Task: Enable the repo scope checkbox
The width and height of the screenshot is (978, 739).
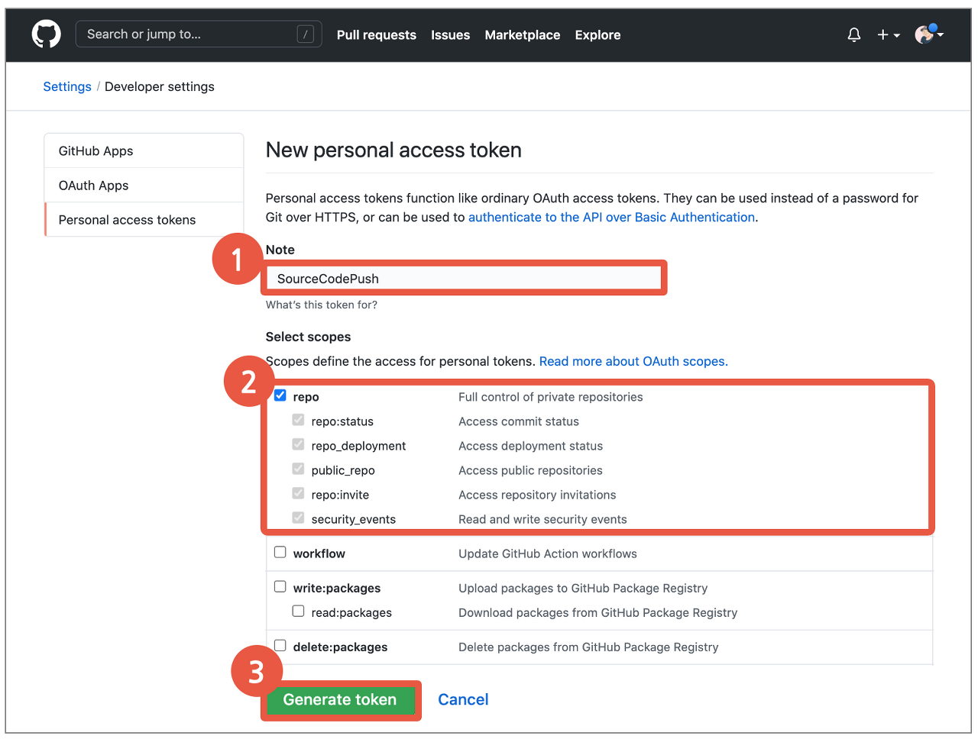Action: point(280,395)
